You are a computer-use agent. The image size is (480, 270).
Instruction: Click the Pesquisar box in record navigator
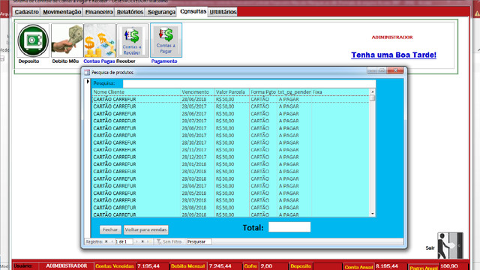199,241
